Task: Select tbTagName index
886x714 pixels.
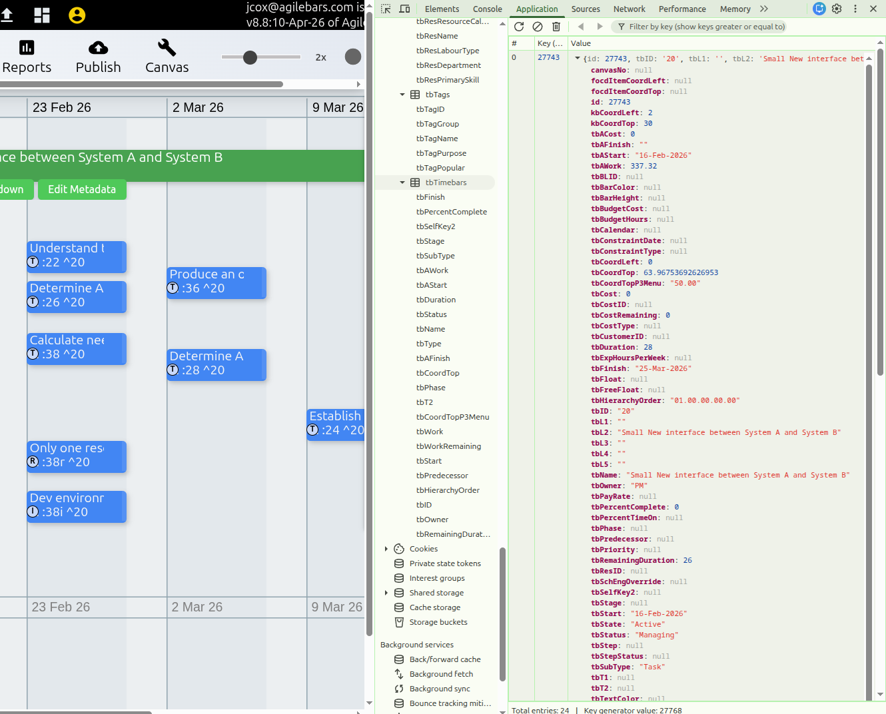Action: pos(437,139)
